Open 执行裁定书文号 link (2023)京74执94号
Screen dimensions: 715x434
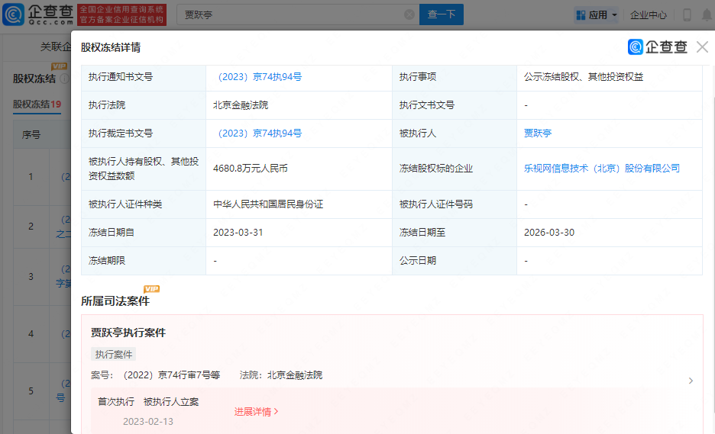pos(258,133)
